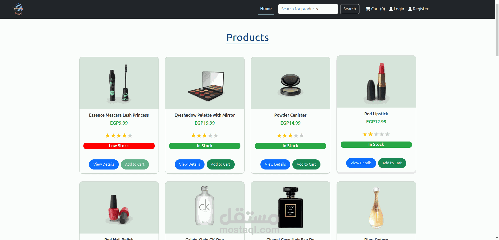Open the Red Lipstick product image

[376, 82]
